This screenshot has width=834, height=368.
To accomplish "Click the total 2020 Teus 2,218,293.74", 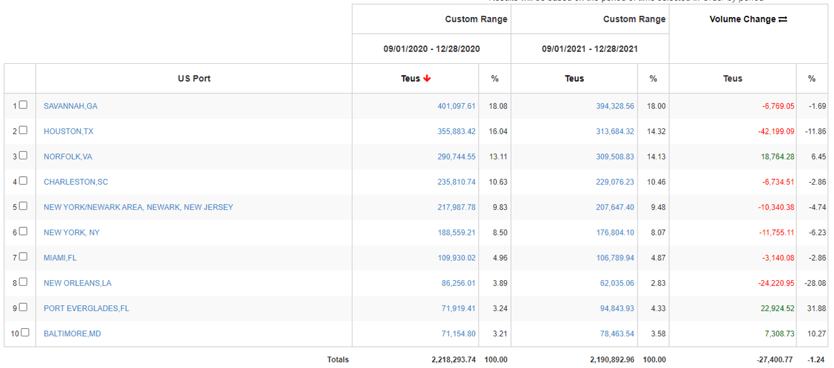I will click(453, 360).
